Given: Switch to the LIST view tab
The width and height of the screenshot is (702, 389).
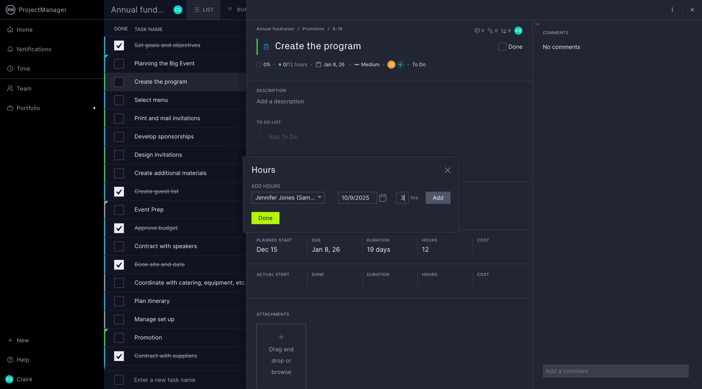Looking at the screenshot, I should [203, 10].
